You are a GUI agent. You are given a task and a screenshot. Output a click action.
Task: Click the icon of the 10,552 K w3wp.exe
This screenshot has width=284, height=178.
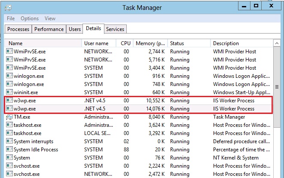click(x=9, y=101)
